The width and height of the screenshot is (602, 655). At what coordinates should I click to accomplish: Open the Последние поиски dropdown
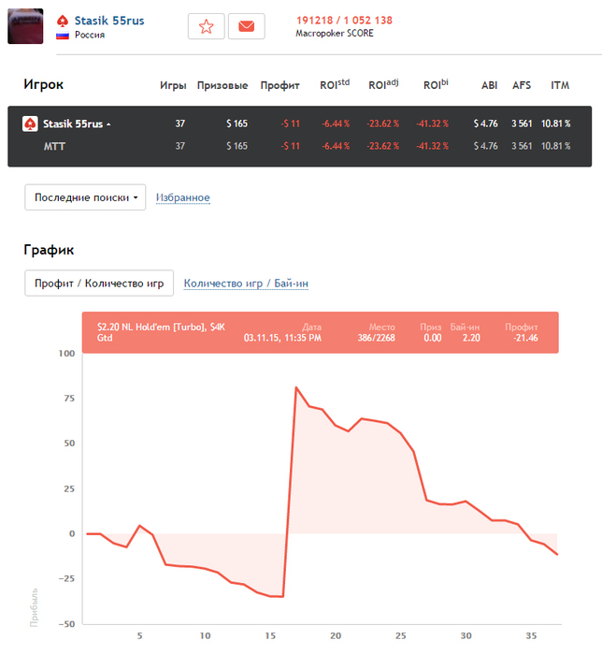tap(85, 197)
